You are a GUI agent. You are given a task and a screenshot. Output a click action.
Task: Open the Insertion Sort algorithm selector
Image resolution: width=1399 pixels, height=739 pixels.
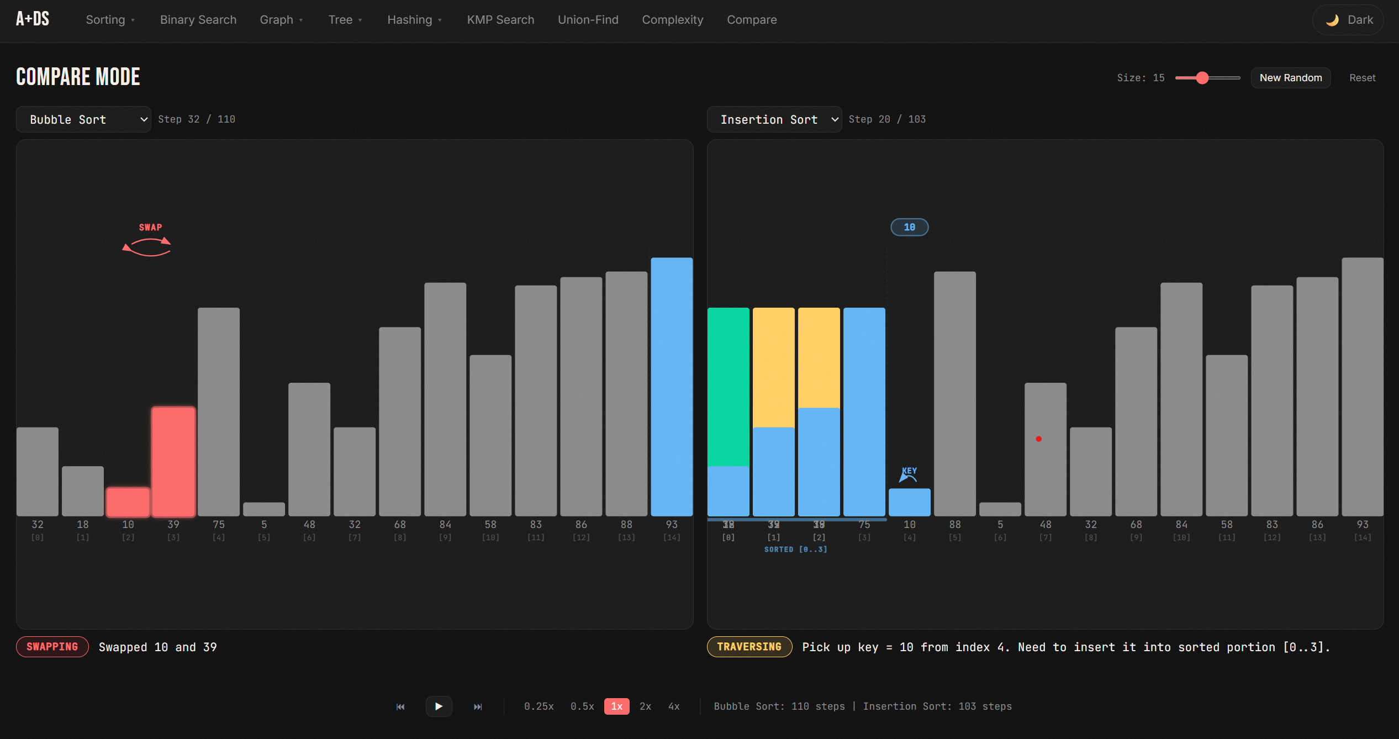(x=774, y=119)
